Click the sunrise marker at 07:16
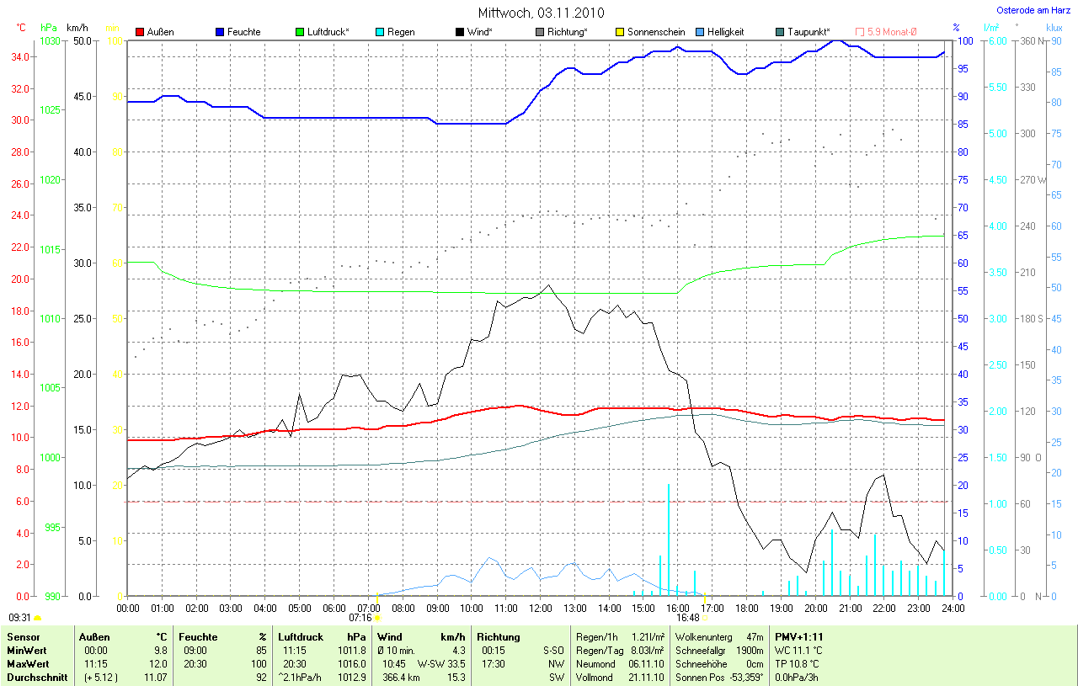The width and height of the screenshot is (1078, 686). tap(377, 618)
